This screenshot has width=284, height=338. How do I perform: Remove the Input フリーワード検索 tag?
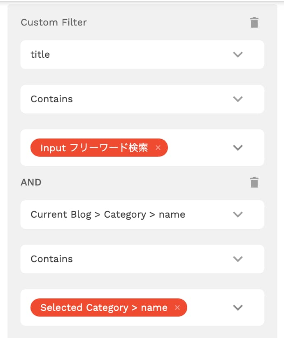(158, 148)
